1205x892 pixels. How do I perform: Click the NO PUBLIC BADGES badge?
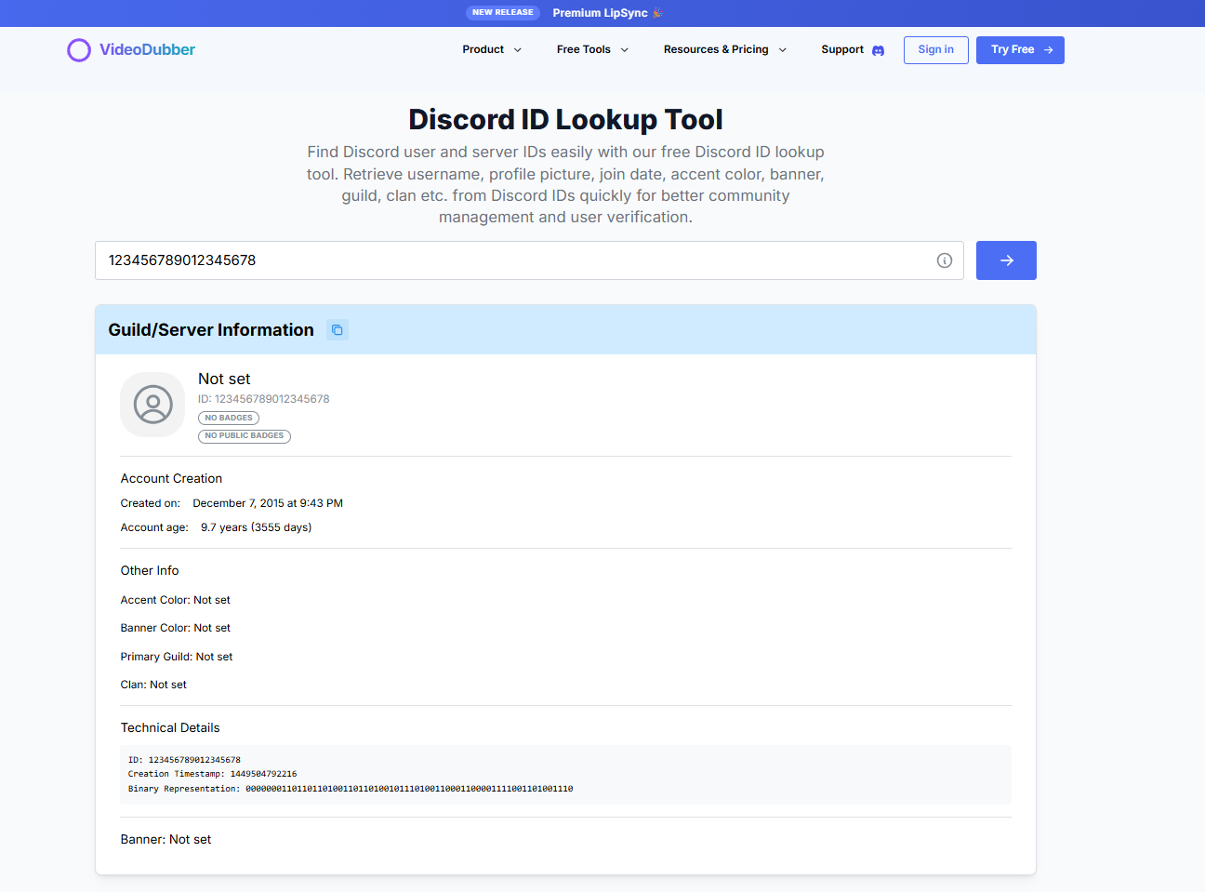click(244, 435)
